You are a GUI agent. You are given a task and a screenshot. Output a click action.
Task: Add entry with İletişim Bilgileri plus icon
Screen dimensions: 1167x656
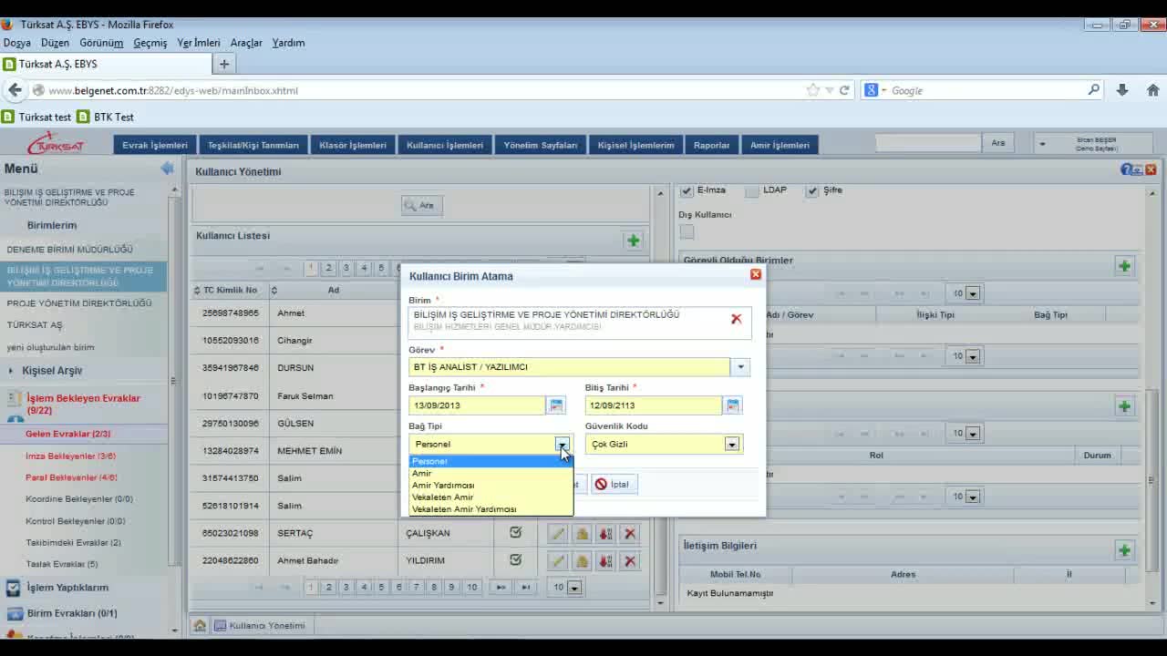click(x=1123, y=550)
